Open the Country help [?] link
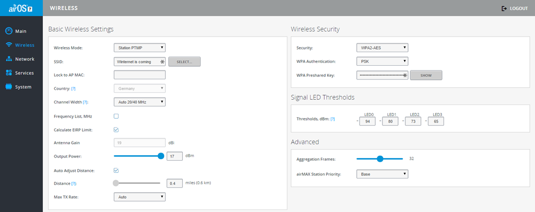Image resolution: width=535 pixels, height=212 pixels. tap(73, 89)
